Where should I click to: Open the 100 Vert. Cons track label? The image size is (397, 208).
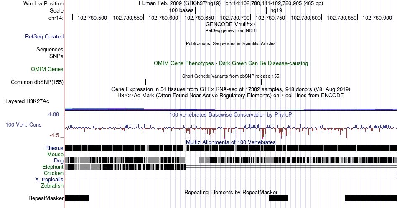[x=23, y=124]
